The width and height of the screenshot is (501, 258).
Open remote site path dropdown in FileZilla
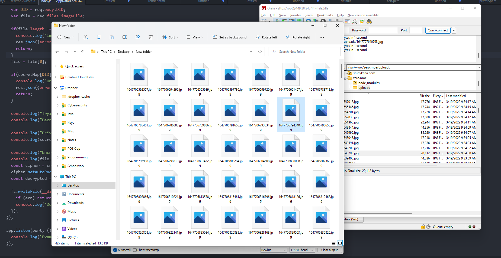pos(478,67)
